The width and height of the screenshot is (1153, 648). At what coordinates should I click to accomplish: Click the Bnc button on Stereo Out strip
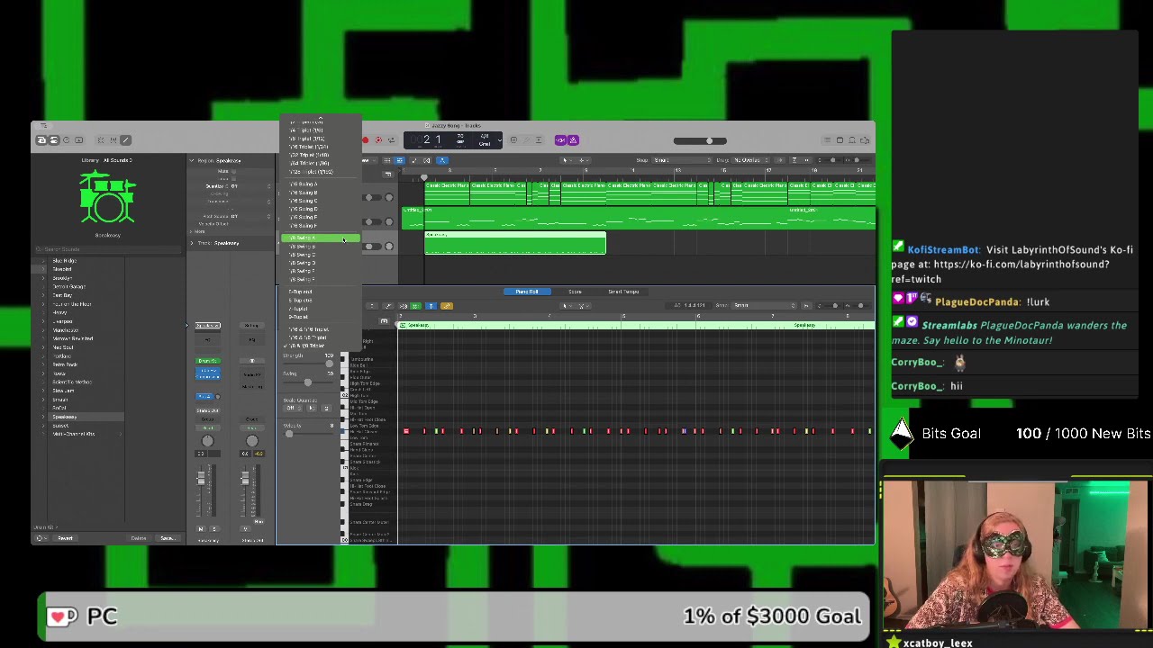pos(259,521)
